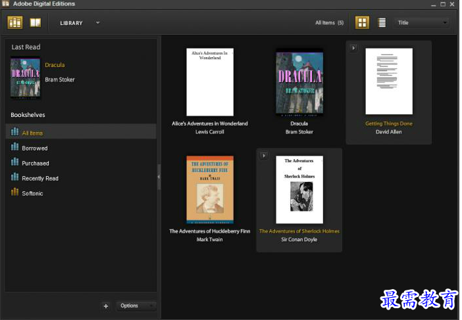Image resolution: width=462 pixels, height=320 pixels.
Task: Click author name Lewis Carroll
Action: pos(210,132)
